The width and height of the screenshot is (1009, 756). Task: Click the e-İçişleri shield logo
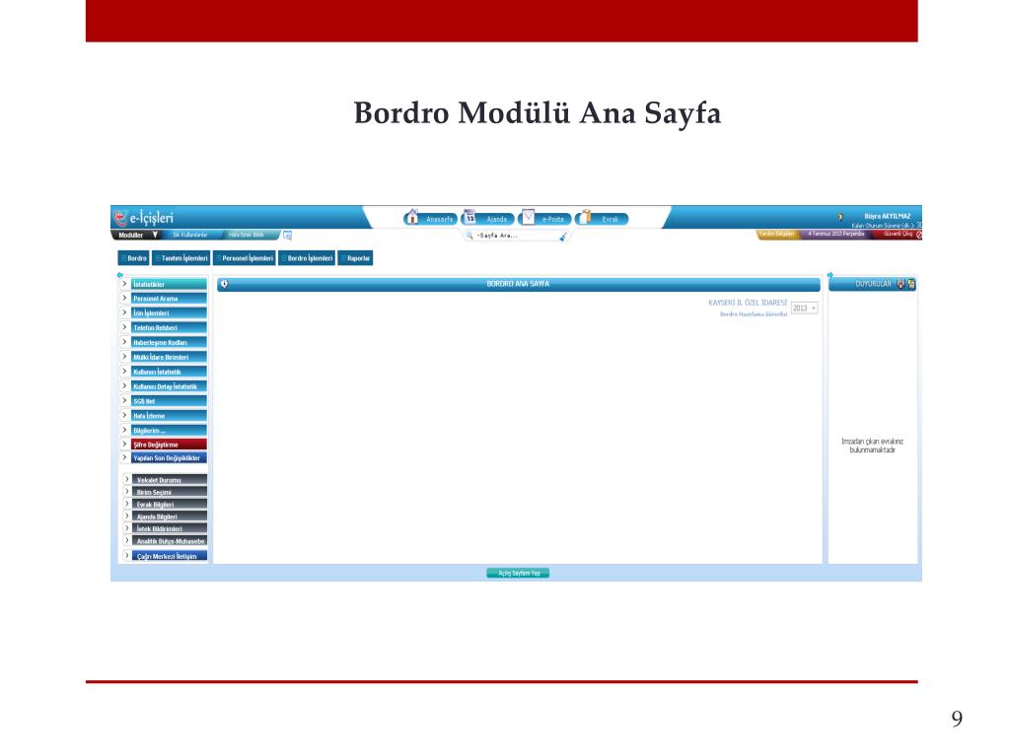point(120,218)
